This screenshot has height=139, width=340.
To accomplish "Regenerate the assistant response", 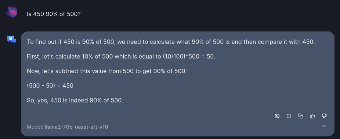I will (x=289, y=116).
